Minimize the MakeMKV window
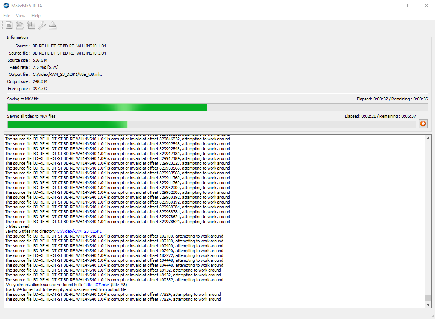The height and width of the screenshot is (319, 435). 392,6
